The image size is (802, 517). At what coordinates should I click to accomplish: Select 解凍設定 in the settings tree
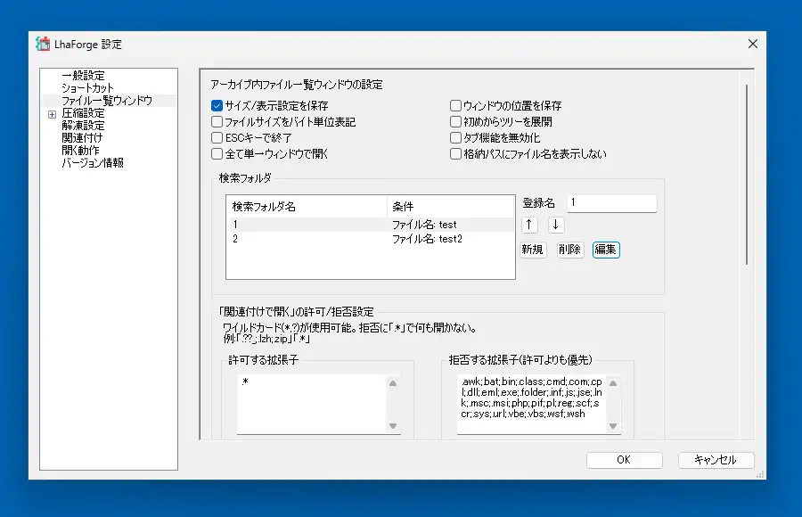[x=83, y=126]
